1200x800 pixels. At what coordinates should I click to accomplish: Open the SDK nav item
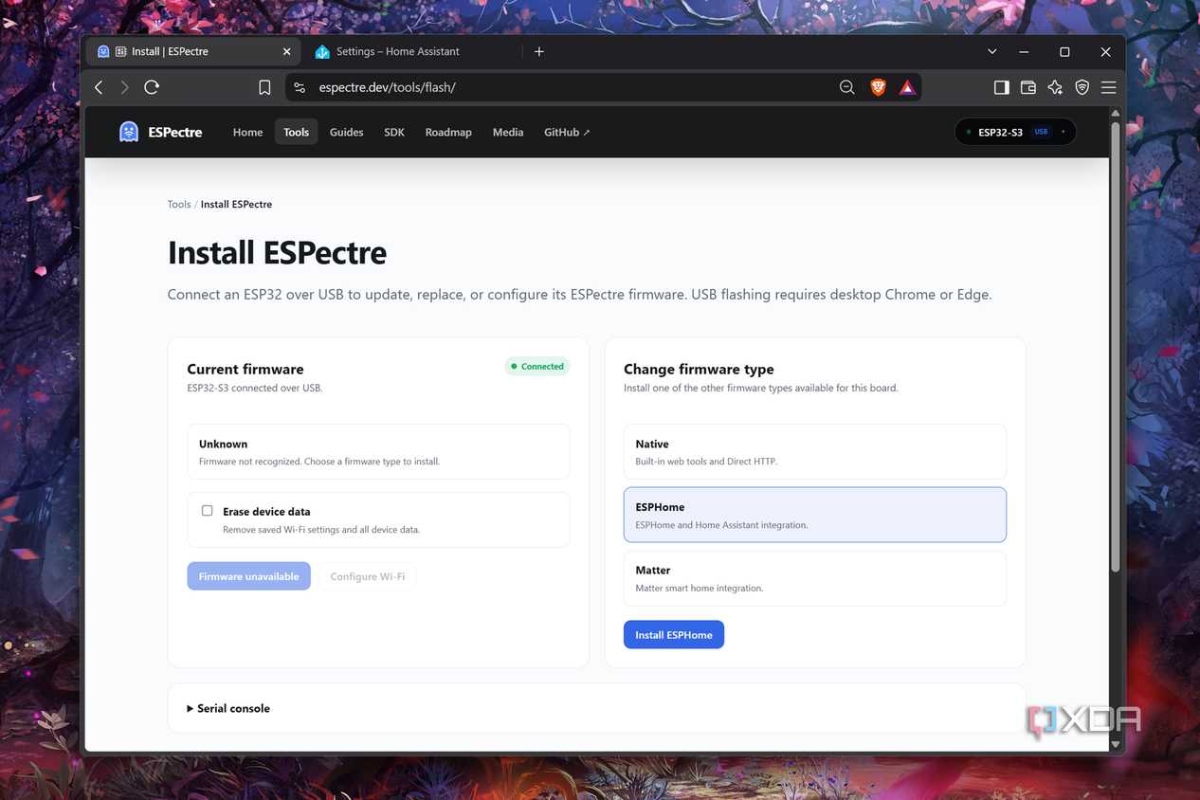point(394,132)
